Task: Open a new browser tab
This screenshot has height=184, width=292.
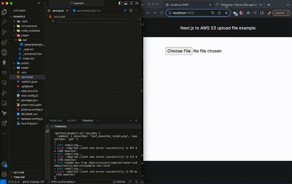Action: click(x=269, y=5)
